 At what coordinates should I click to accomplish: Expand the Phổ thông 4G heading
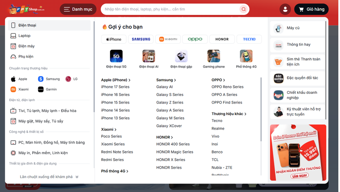(115, 171)
